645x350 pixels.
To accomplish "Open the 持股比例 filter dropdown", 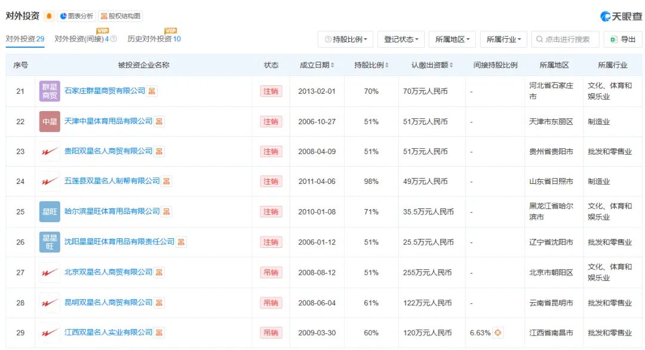I will (x=346, y=39).
